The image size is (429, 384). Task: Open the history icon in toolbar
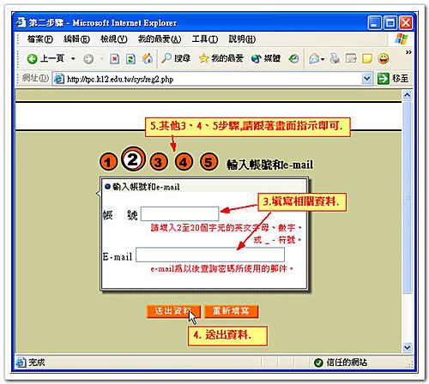click(x=293, y=59)
